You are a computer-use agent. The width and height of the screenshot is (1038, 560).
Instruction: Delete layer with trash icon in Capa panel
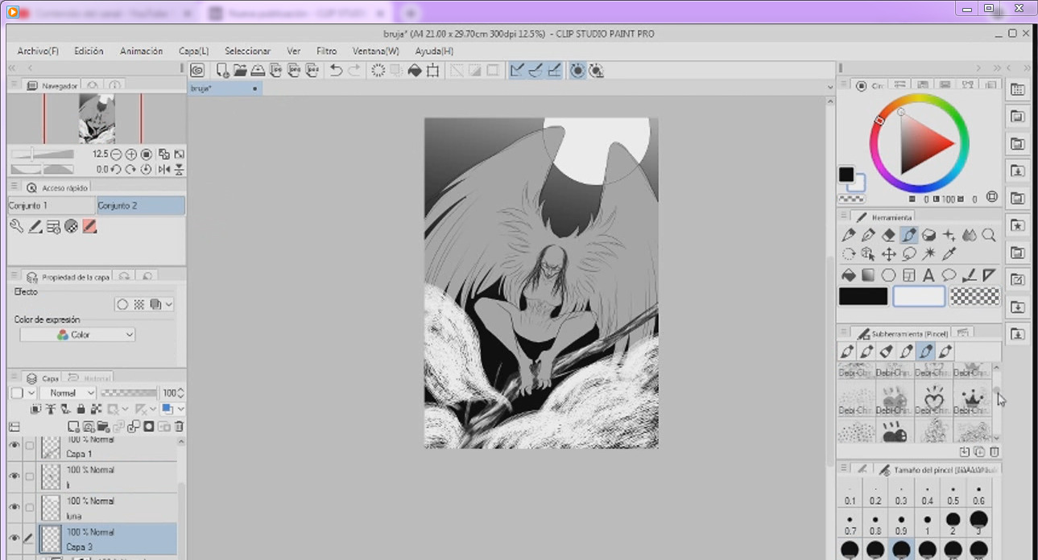(x=179, y=426)
